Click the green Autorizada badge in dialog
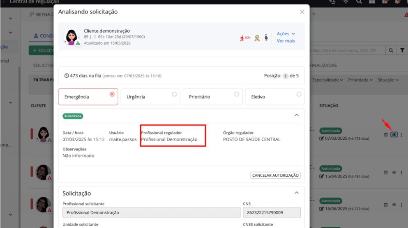Viewport: 408px width, 228px height. pyautogui.click(x=73, y=116)
